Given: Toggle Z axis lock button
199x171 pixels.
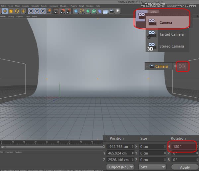Looking at the screenshot, I should pyautogui.click(x=42, y=11).
